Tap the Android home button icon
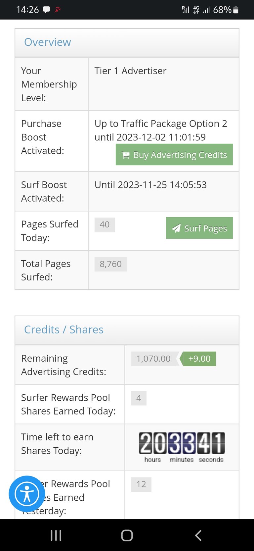The width and height of the screenshot is (254, 551). (127, 535)
